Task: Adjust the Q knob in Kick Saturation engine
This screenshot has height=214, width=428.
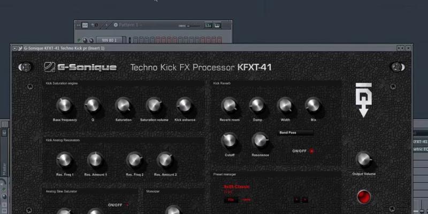Action: 93,105
